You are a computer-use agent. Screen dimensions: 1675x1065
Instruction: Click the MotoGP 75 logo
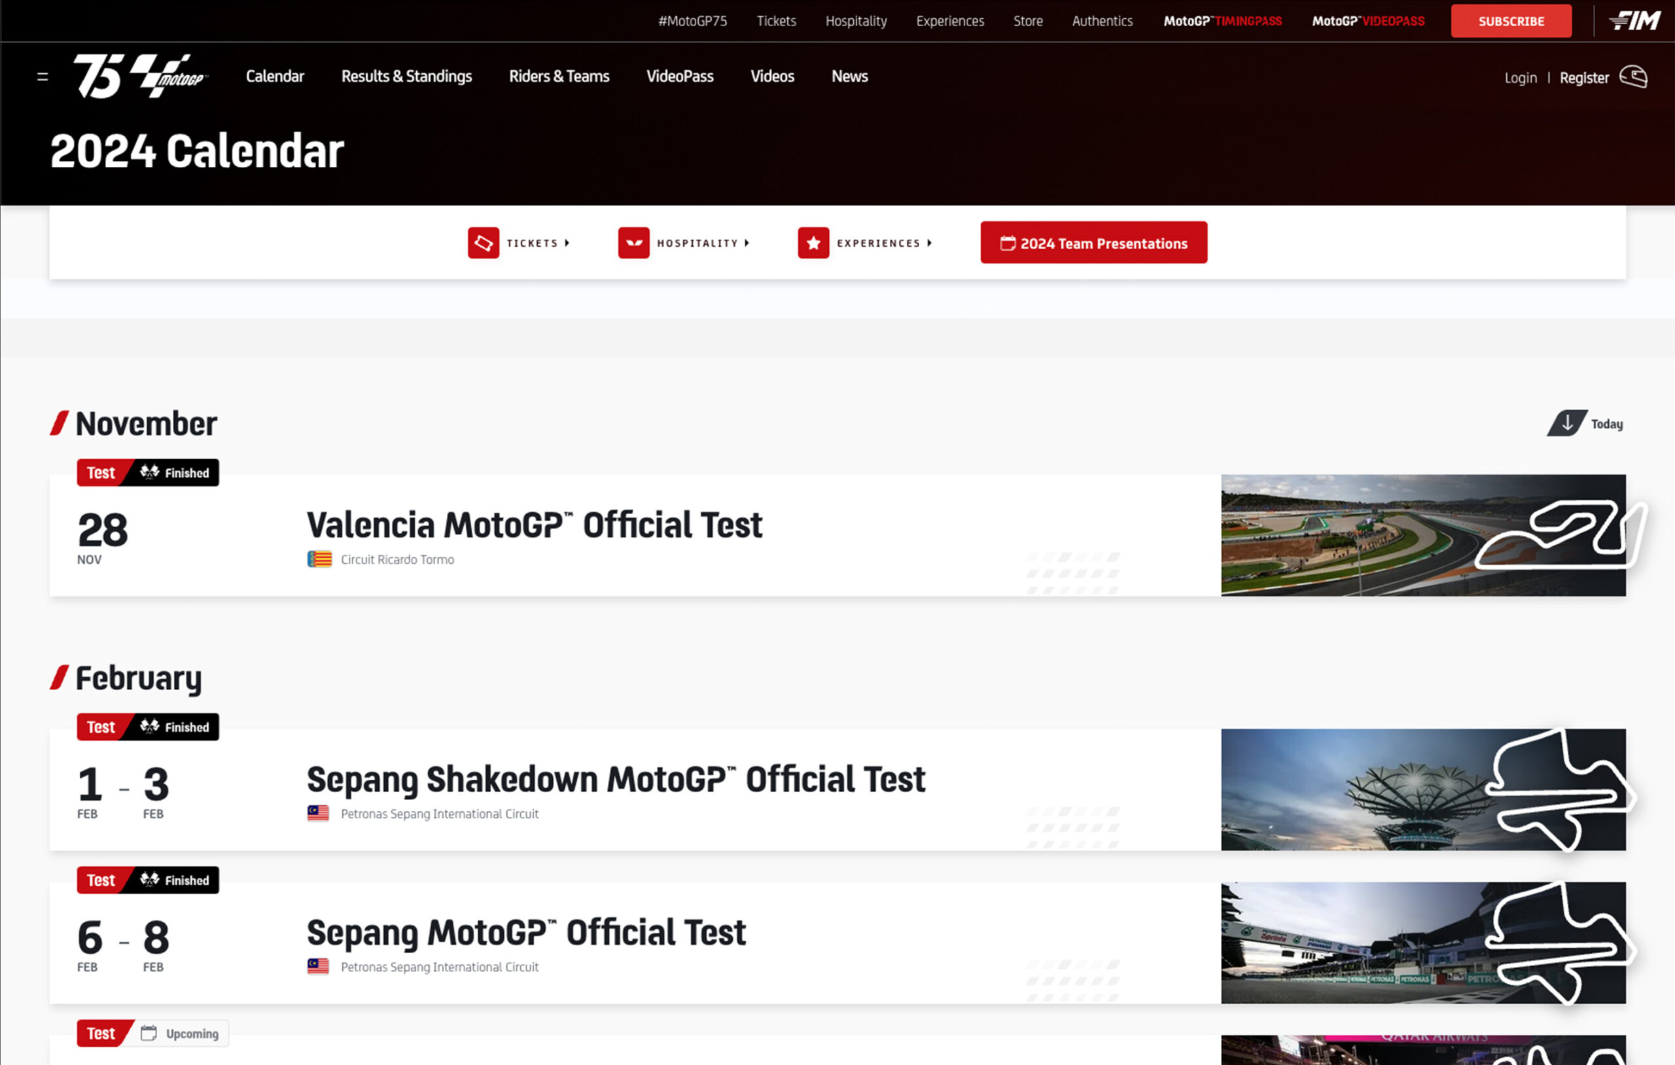point(141,76)
